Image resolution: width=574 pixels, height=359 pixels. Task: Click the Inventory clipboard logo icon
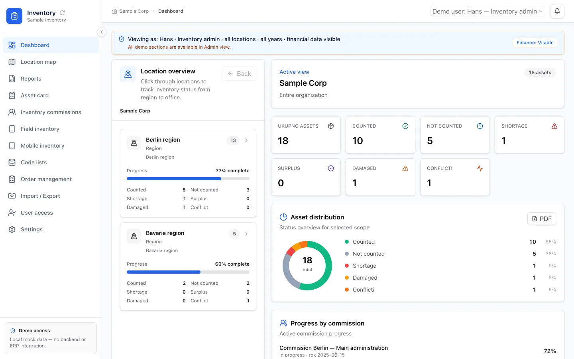(14, 16)
